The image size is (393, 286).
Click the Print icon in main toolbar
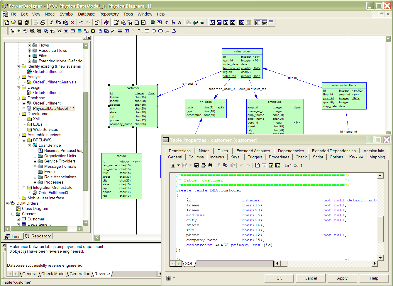click(43, 23)
